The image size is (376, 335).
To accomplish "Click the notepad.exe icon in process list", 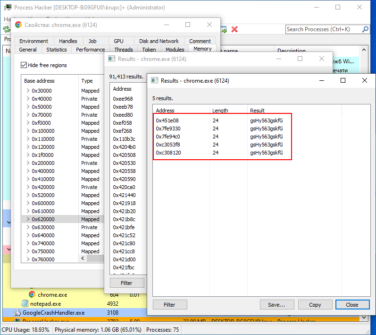I will pyautogui.click(x=25, y=303).
